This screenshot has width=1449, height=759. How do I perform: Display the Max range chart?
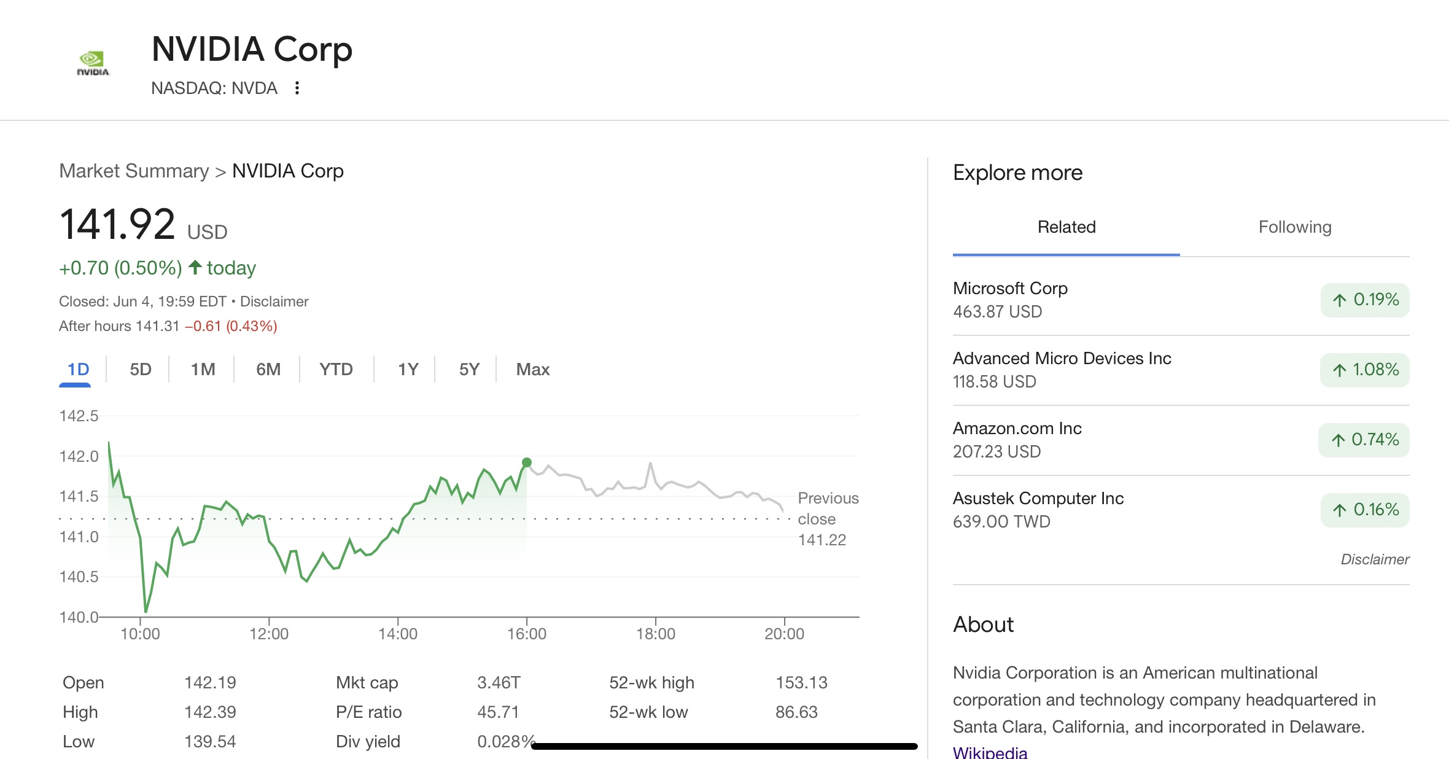tap(532, 369)
